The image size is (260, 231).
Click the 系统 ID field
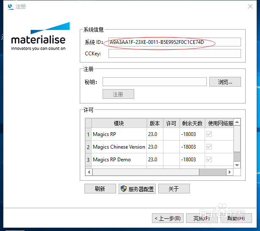tap(174, 42)
